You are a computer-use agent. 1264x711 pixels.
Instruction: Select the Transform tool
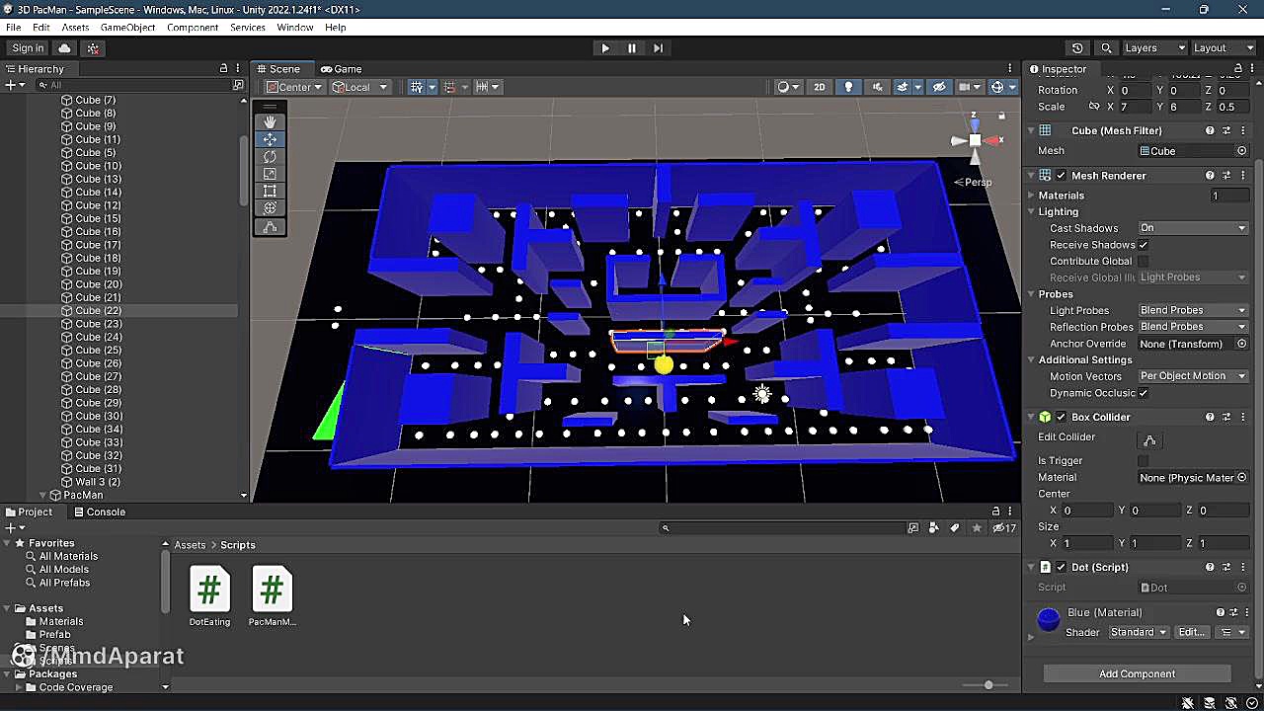[x=270, y=208]
